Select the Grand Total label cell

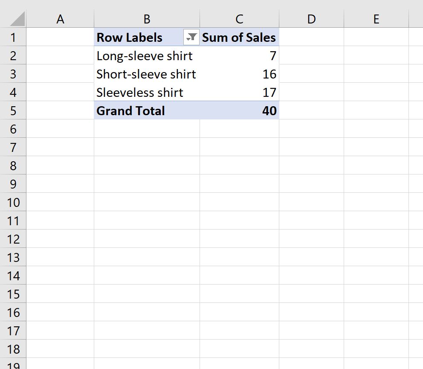click(147, 110)
